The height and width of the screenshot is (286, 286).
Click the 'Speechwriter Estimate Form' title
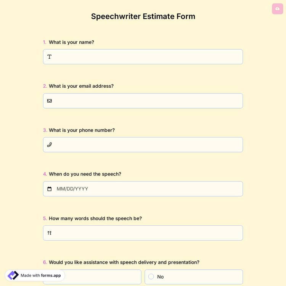[143, 16]
